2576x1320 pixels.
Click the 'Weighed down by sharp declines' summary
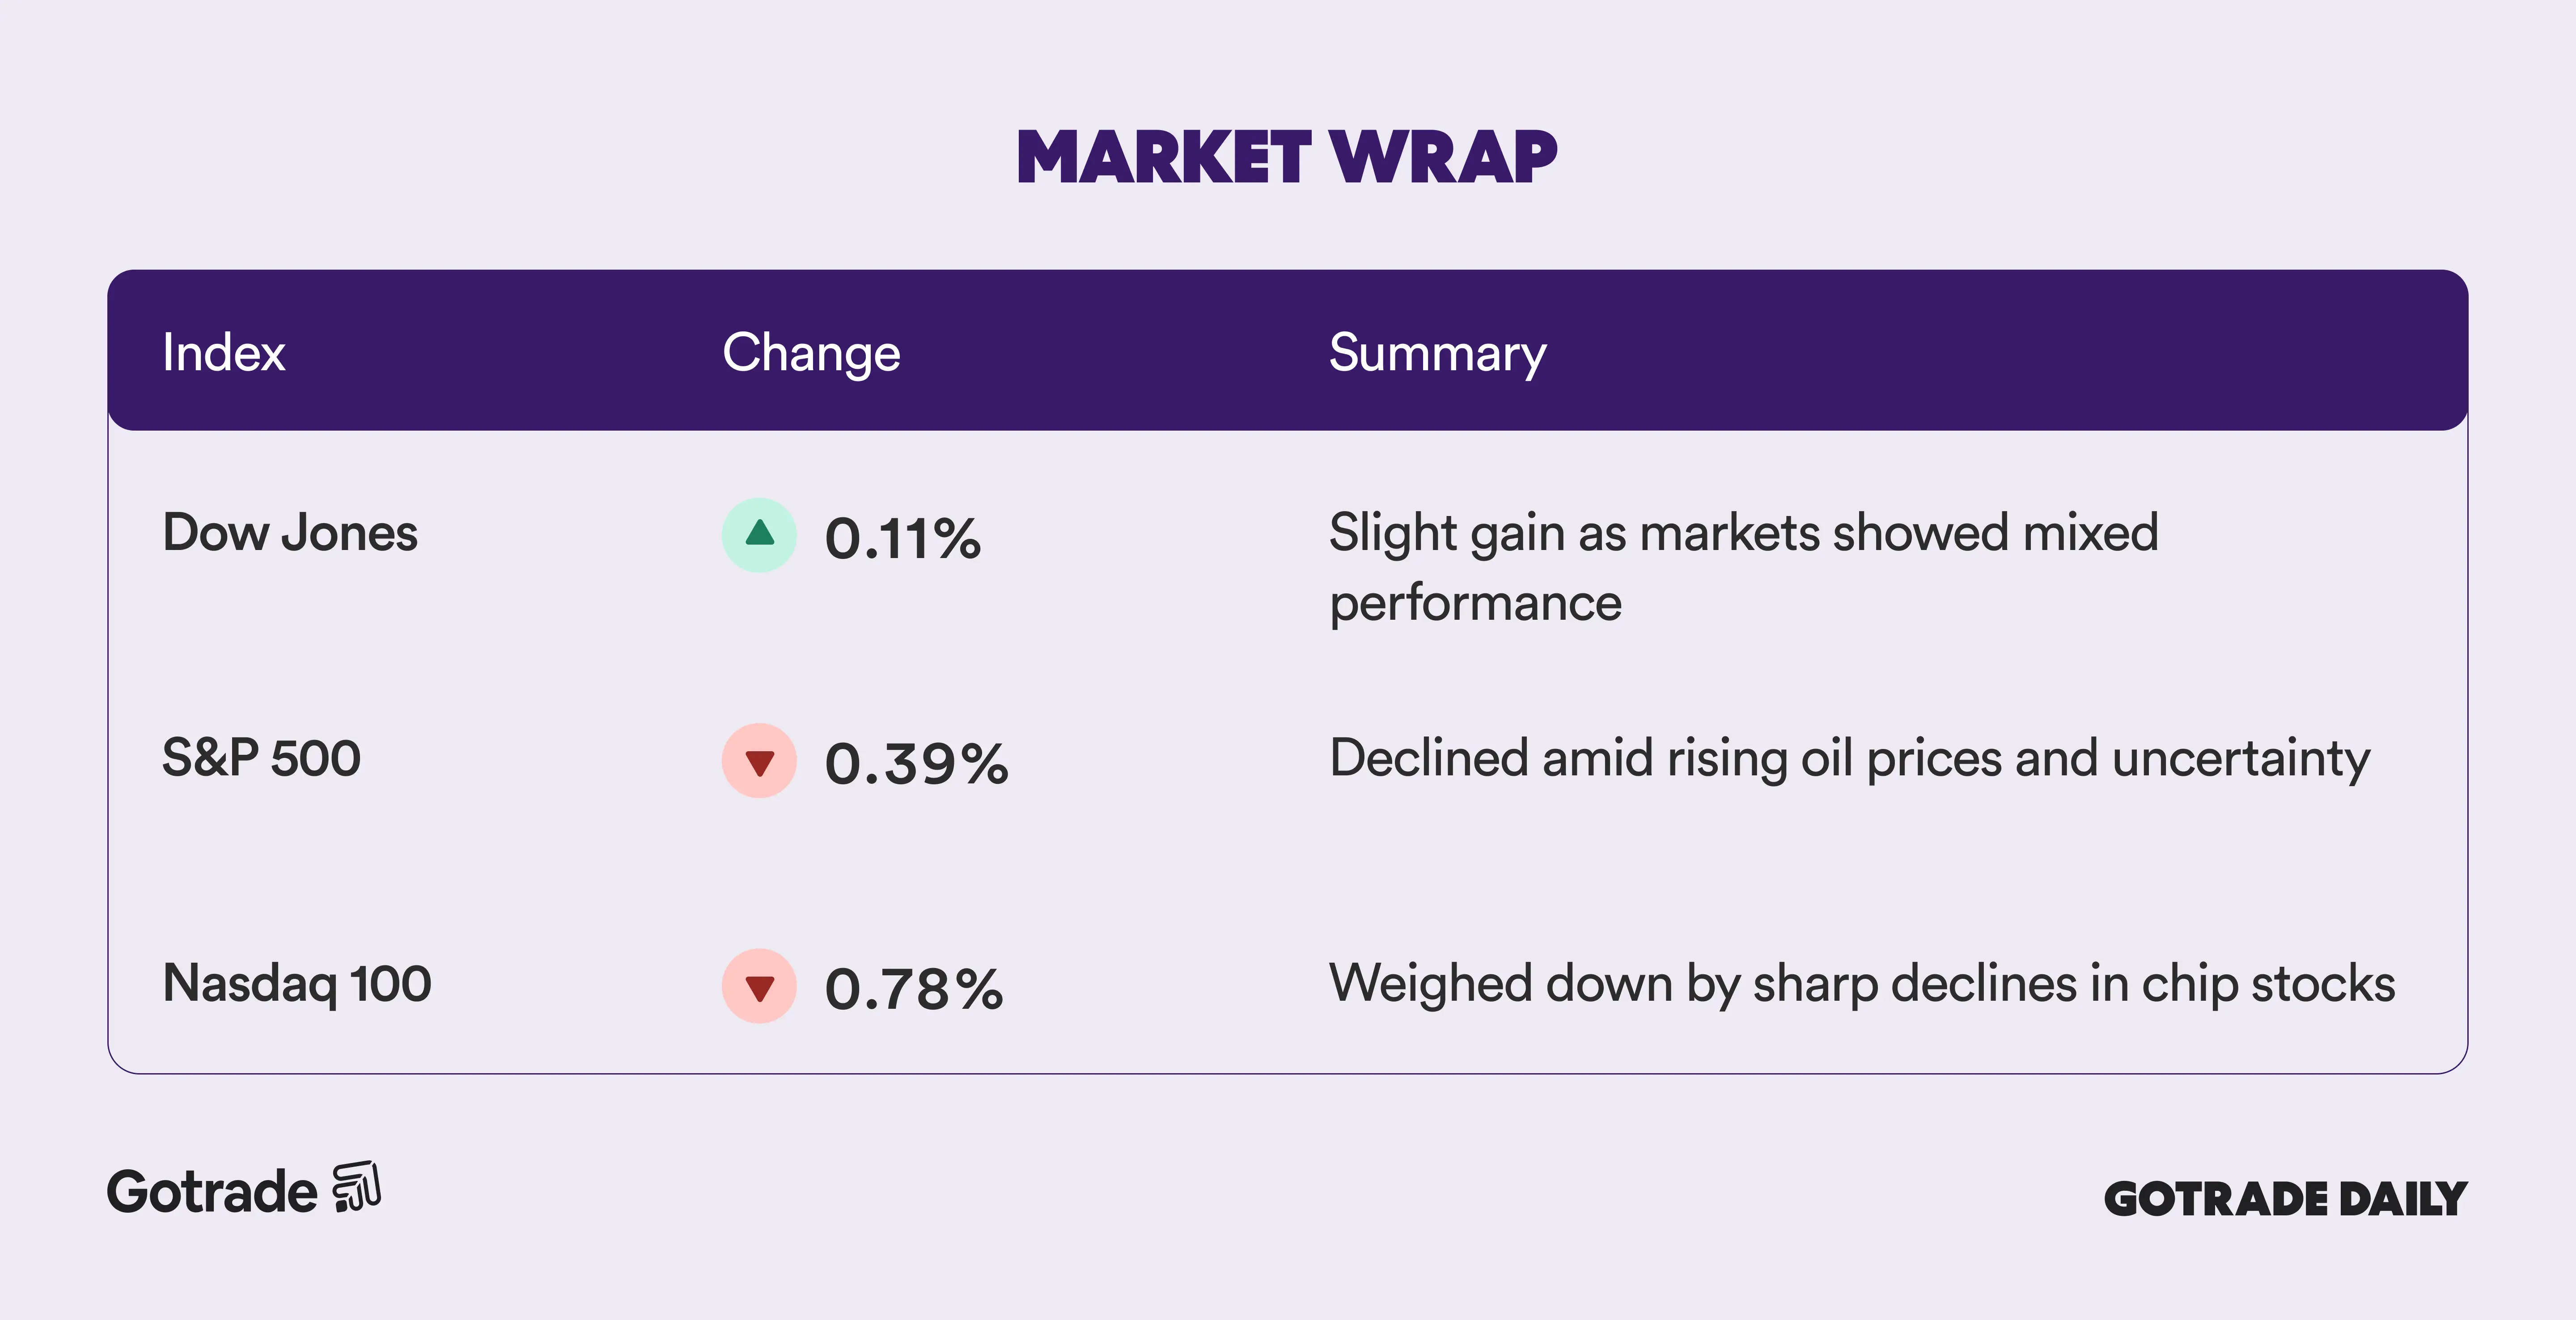coord(1861,983)
